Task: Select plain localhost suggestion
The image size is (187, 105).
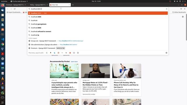Action: (x=98, y=20)
